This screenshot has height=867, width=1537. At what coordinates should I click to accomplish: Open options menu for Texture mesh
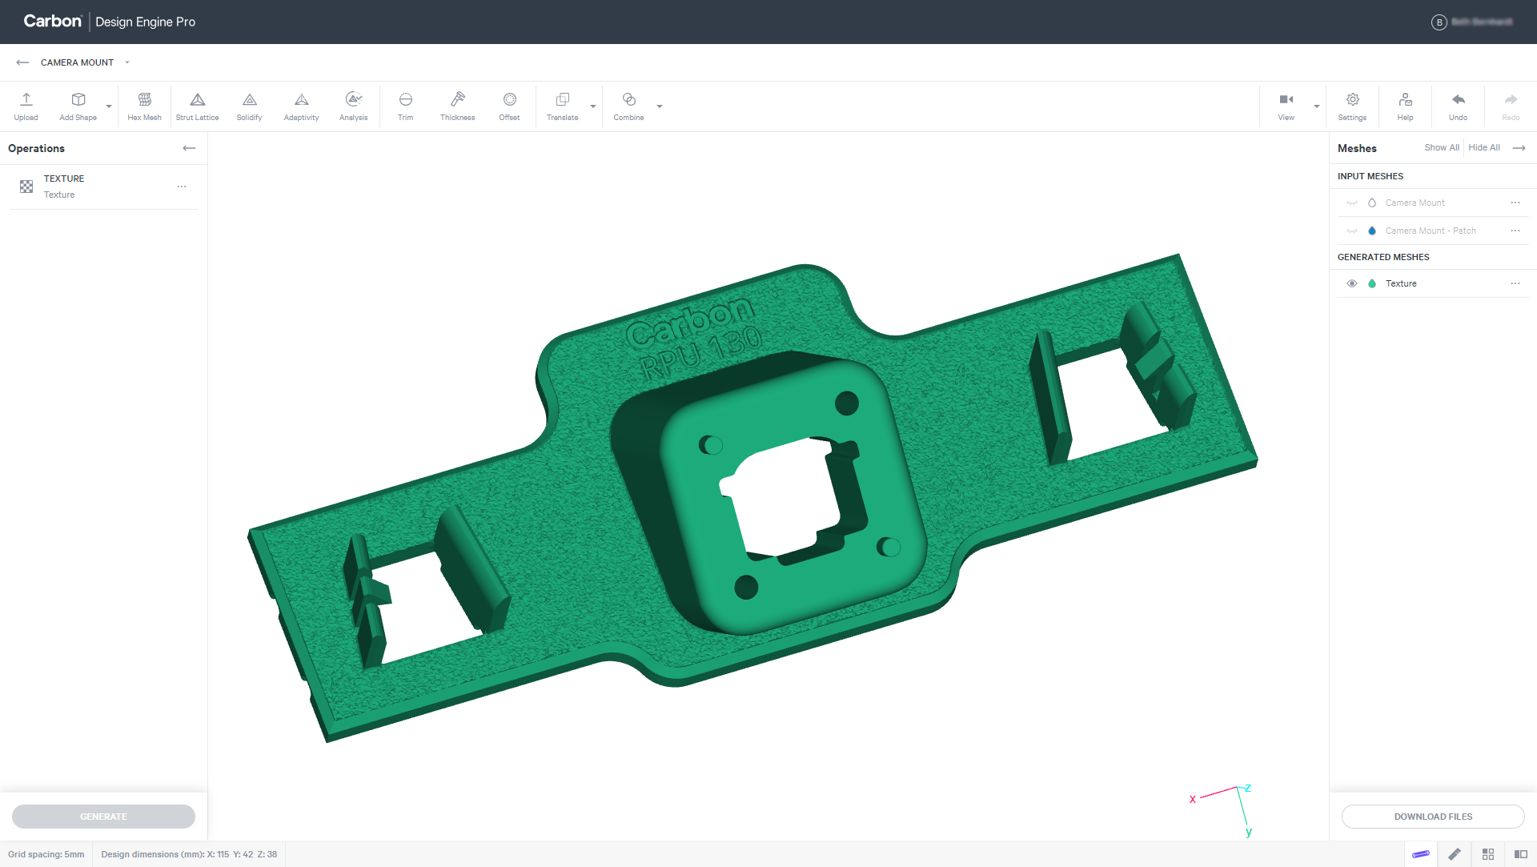pos(1515,283)
